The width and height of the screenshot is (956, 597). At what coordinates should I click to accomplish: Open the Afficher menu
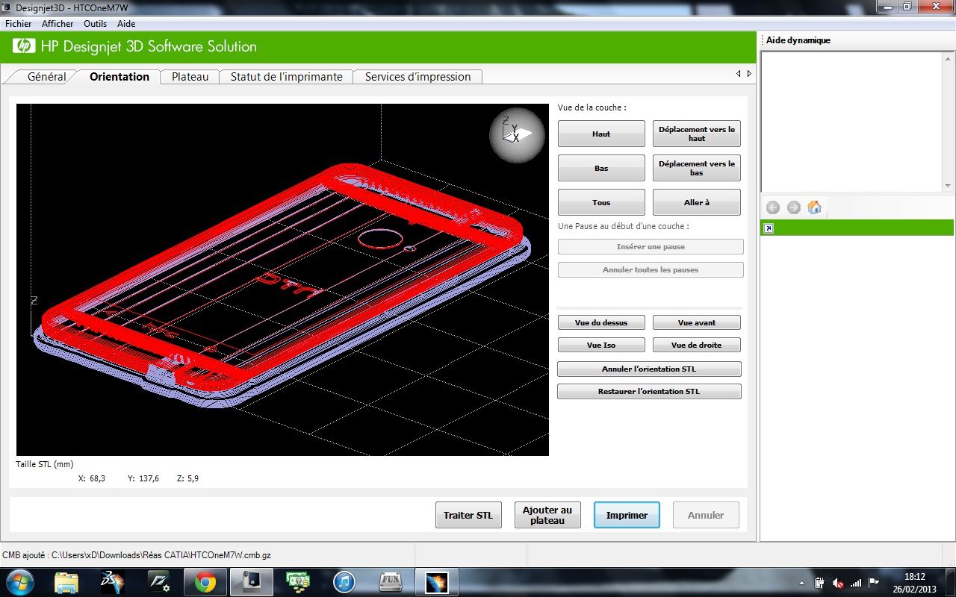58,24
